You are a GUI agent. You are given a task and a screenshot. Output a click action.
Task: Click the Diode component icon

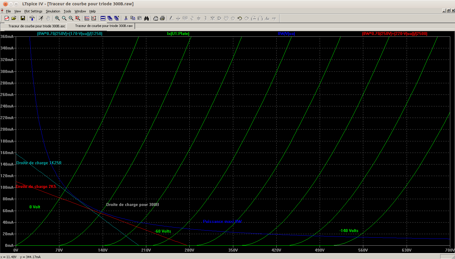[x=213, y=18]
